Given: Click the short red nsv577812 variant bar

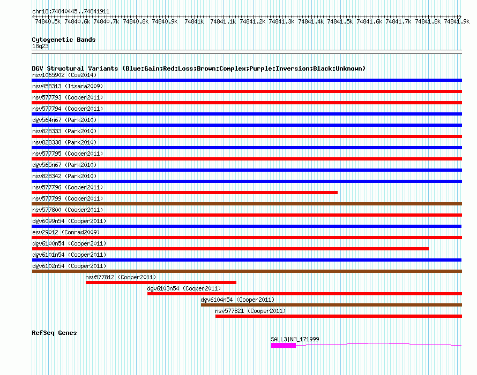Looking at the screenshot, I should click(x=161, y=282).
